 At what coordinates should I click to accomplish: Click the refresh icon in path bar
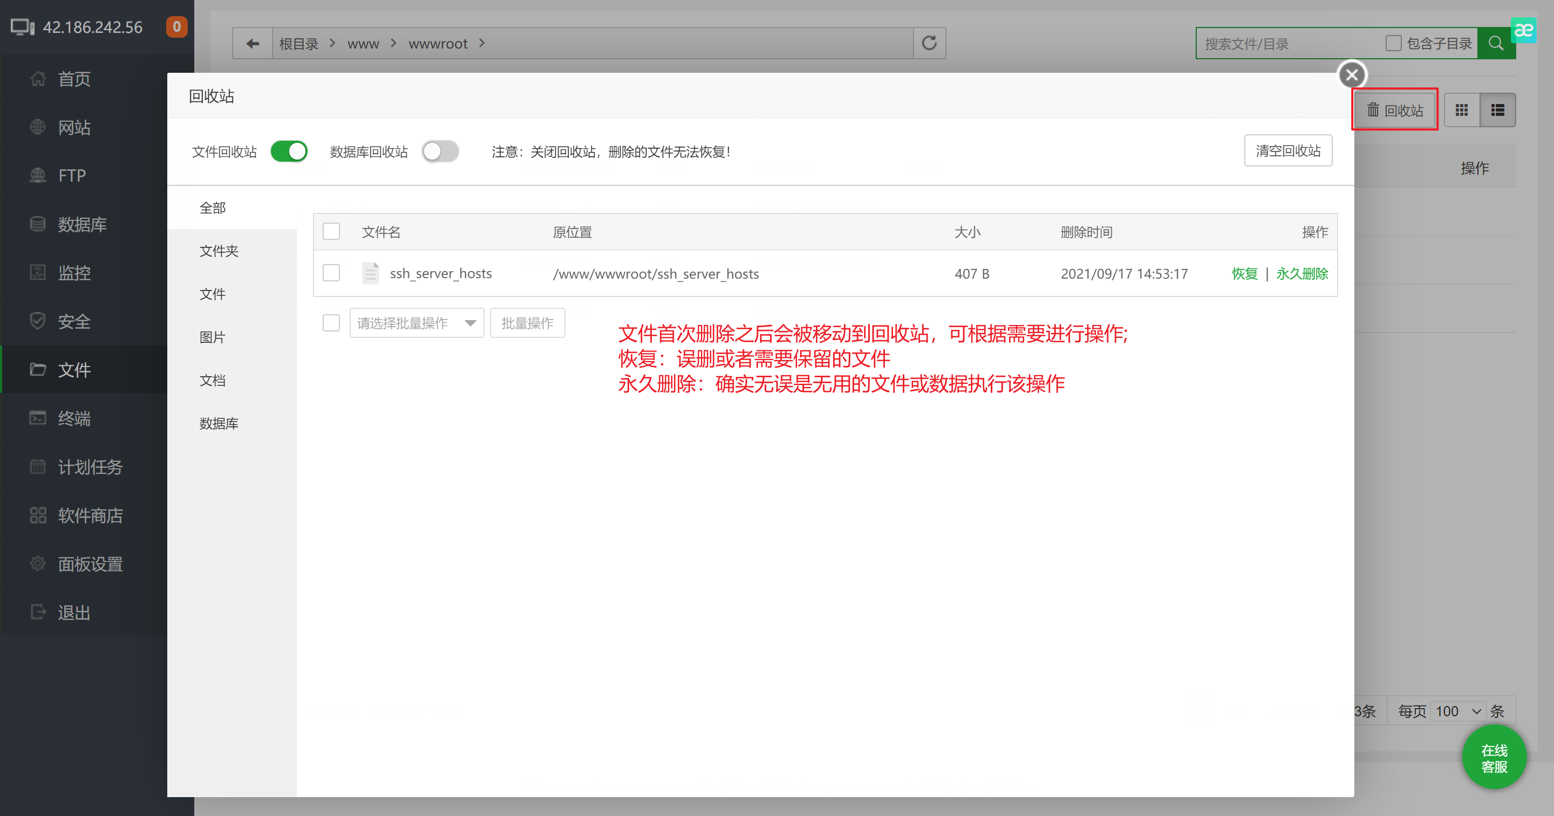pyautogui.click(x=929, y=44)
